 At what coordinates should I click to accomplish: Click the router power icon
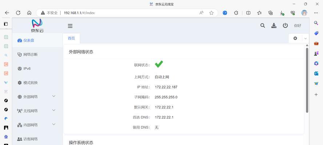tap(285, 25)
